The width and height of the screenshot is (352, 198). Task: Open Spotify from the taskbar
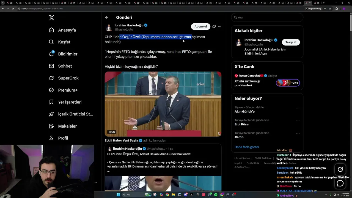[216, 195]
